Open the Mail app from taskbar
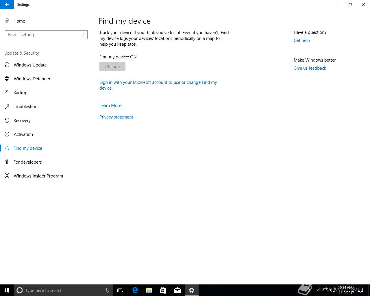 click(x=177, y=290)
